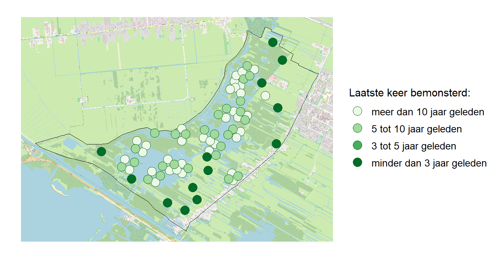Click the southernmost dark green sample marker
The height and width of the screenshot is (274, 498).
(x=185, y=210)
